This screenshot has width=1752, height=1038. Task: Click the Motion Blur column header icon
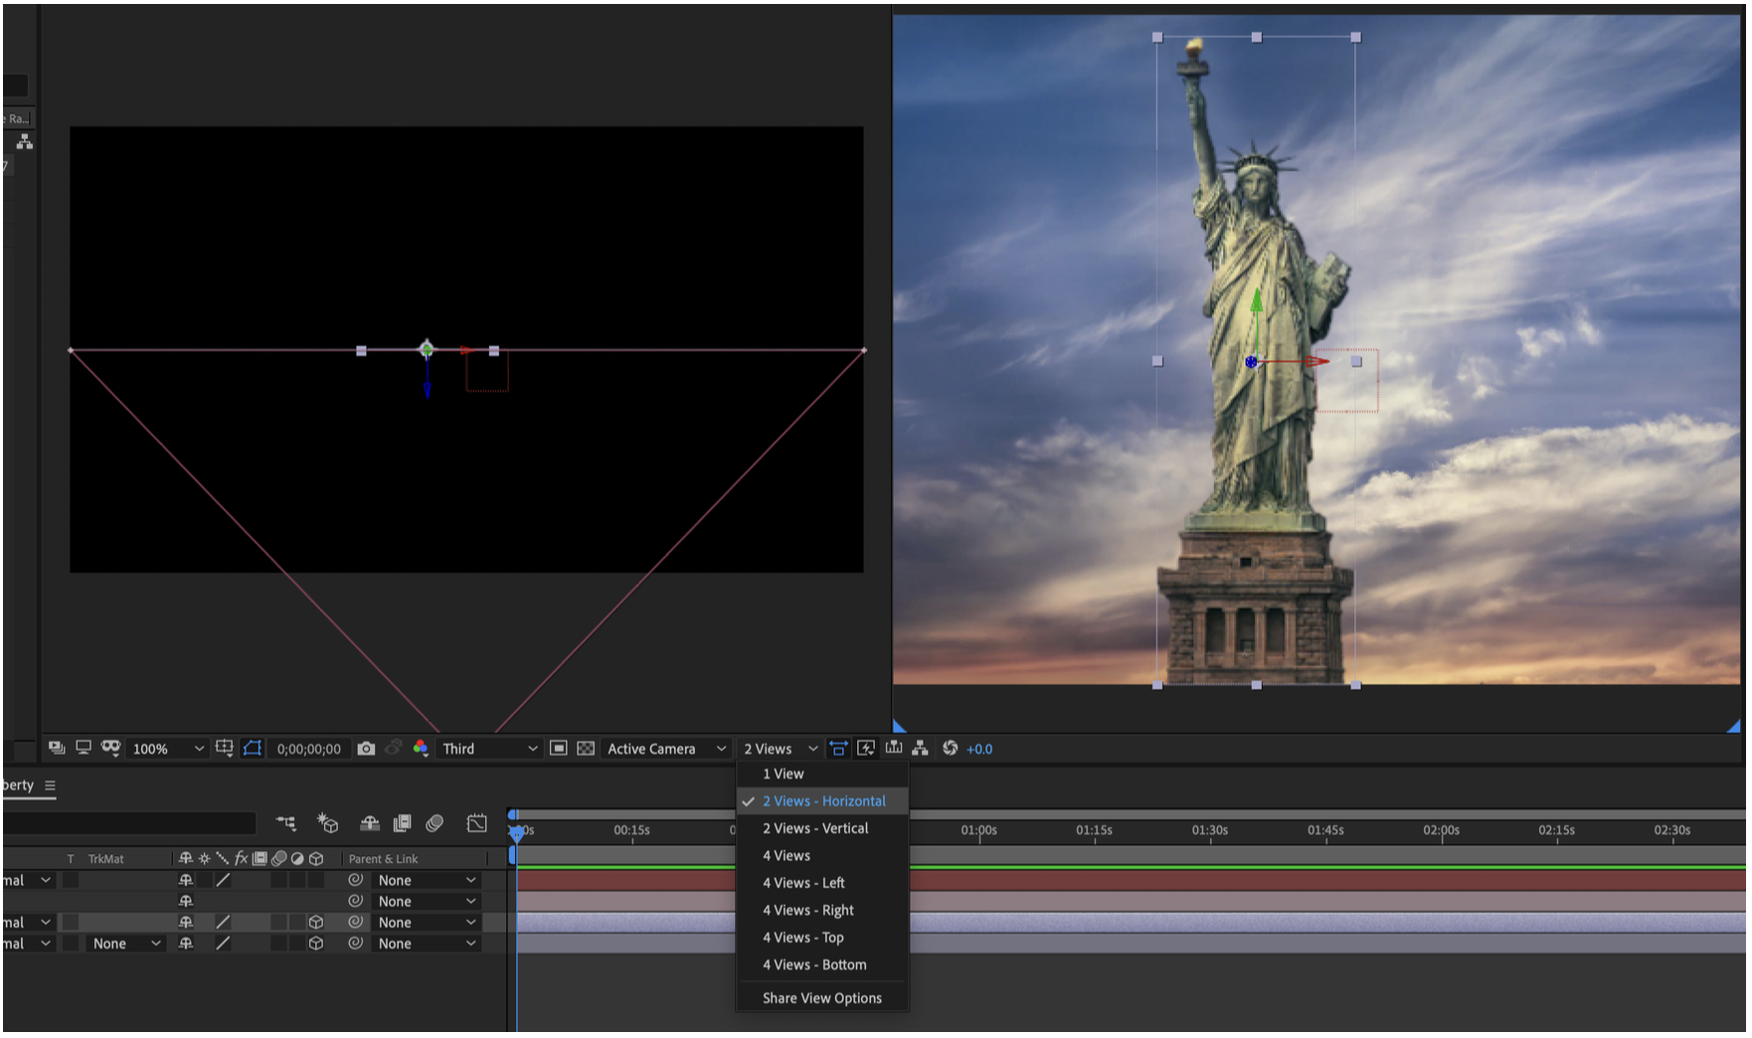(x=278, y=859)
